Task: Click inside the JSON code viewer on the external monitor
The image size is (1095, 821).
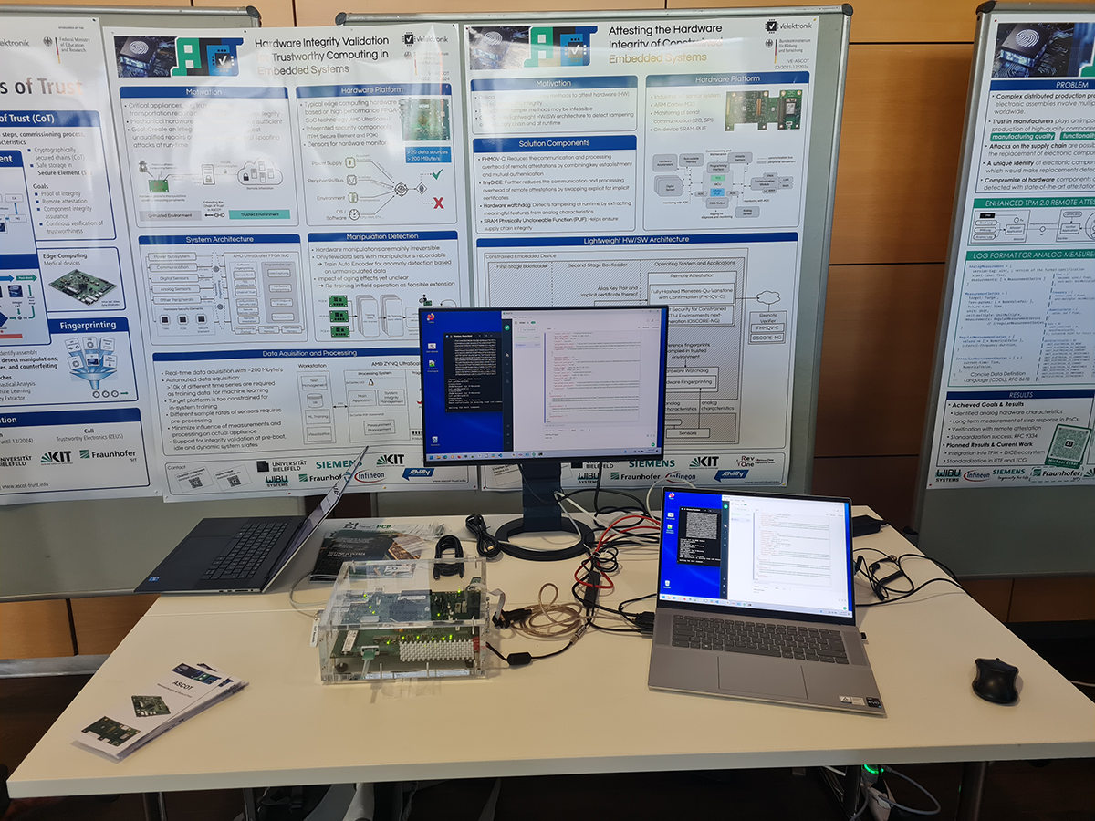Action: point(593,376)
